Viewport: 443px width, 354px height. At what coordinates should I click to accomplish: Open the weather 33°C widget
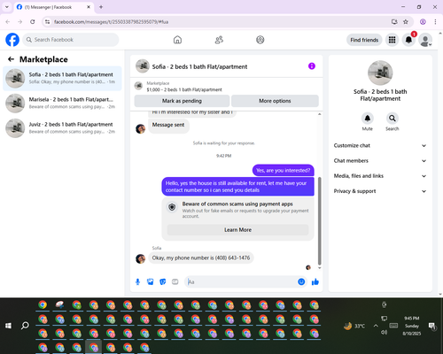[x=354, y=326]
